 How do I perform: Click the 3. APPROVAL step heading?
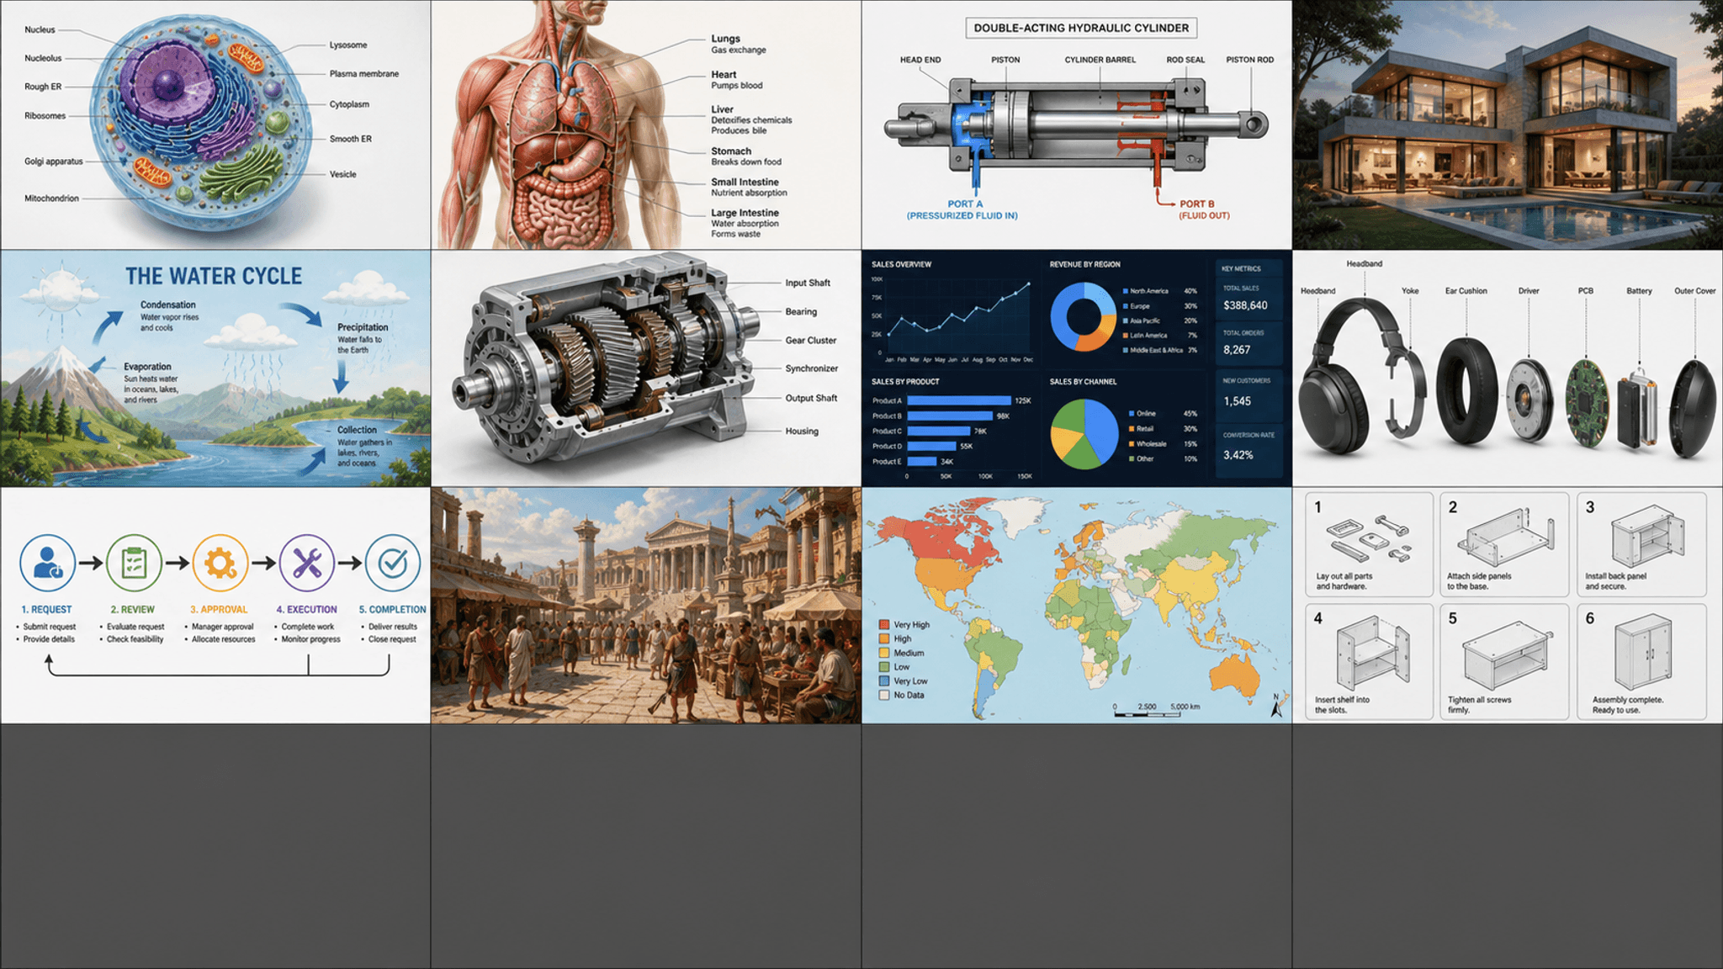click(x=219, y=609)
